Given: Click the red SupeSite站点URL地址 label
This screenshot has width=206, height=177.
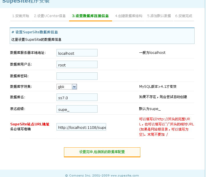Looking at the screenshot, I should click(30, 124).
